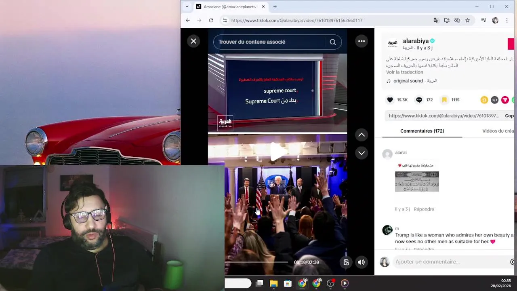This screenshot has width=517, height=291.
Task: Go forward in Chrome
Action: [199, 20]
